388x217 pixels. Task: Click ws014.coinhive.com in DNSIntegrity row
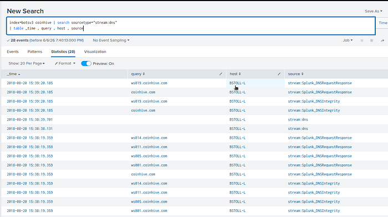tap(149, 183)
